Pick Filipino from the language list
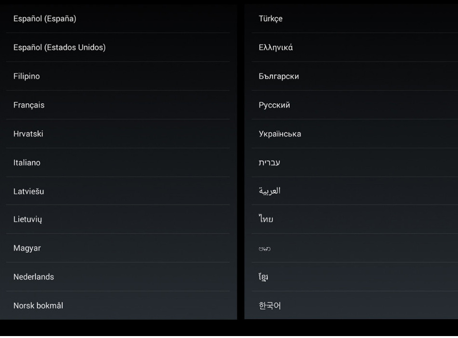 [27, 76]
